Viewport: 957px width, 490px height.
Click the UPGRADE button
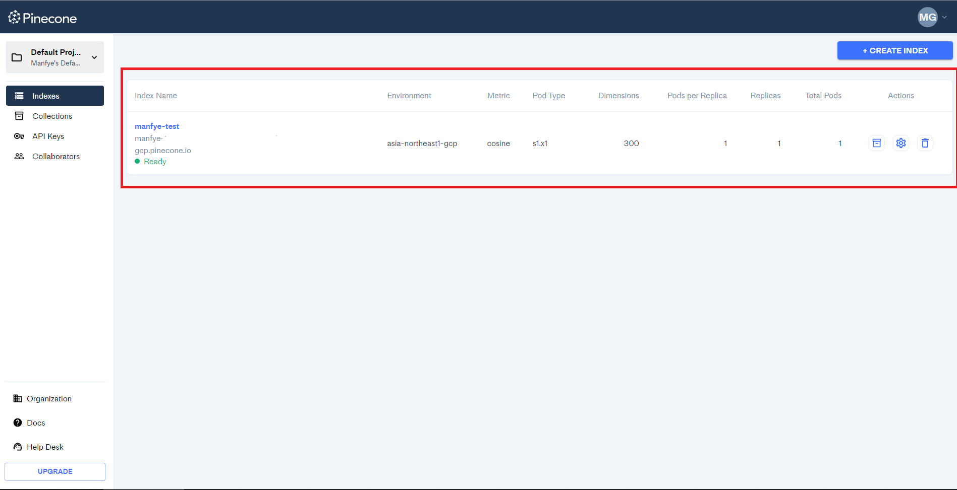[55, 472]
